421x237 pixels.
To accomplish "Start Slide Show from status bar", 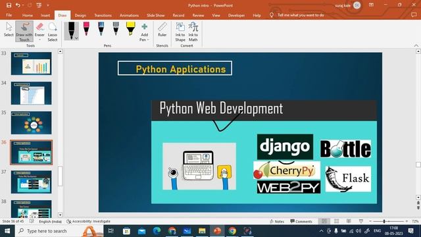I will click(x=361, y=221).
